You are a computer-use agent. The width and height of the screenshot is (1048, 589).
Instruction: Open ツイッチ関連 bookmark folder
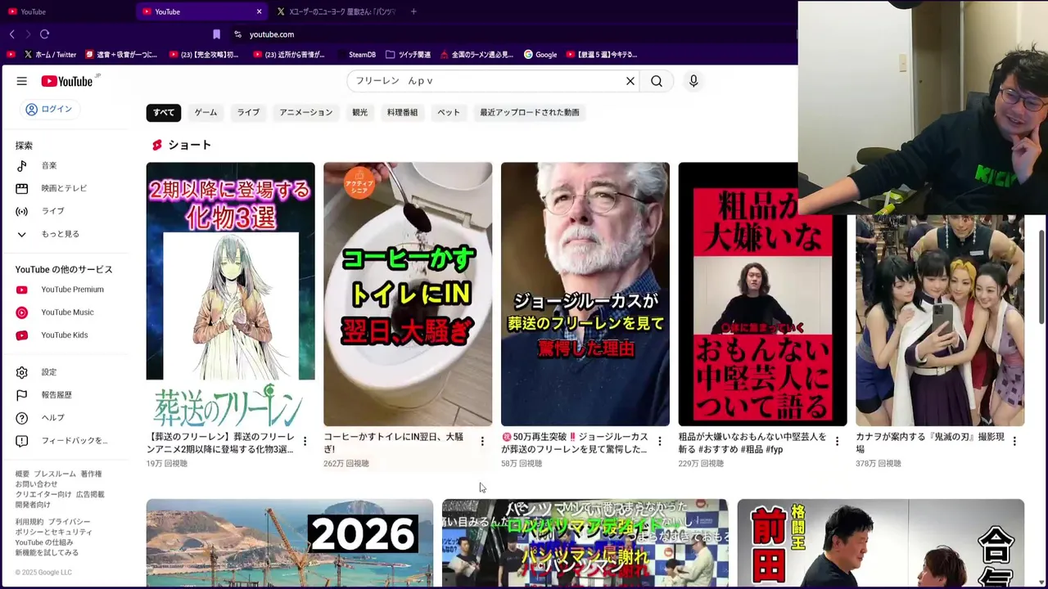(408, 55)
